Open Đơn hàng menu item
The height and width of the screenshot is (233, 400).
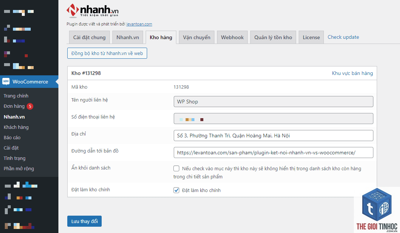click(14, 106)
